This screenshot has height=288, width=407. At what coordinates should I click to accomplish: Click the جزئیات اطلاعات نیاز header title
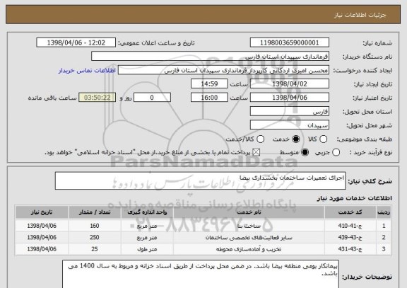[360, 15]
